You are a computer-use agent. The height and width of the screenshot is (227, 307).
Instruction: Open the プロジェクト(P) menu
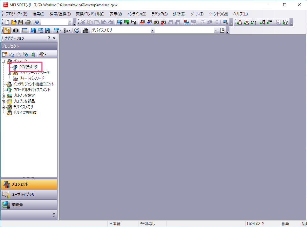(17, 14)
